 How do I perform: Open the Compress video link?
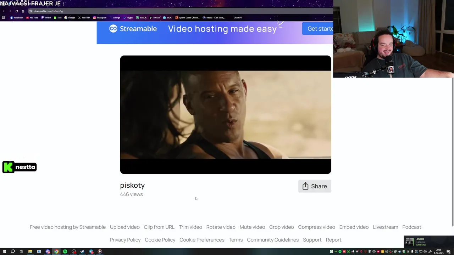pos(317,227)
